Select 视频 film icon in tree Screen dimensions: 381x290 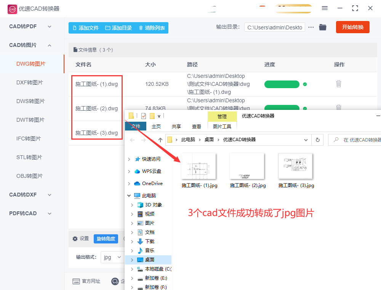click(x=140, y=214)
